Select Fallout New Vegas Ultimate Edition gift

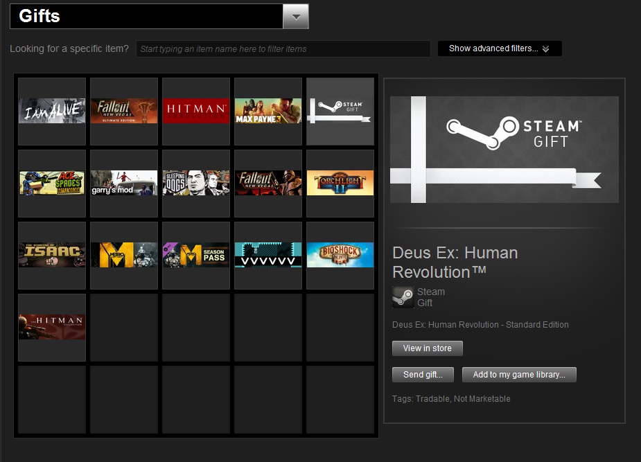pyautogui.click(x=124, y=111)
